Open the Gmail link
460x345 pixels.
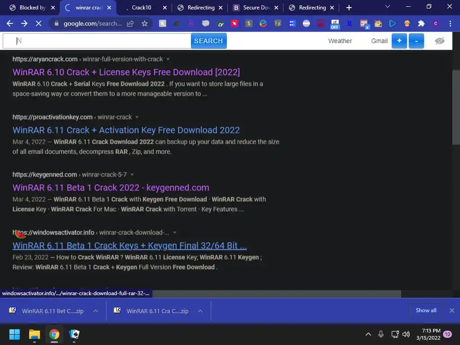point(379,41)
